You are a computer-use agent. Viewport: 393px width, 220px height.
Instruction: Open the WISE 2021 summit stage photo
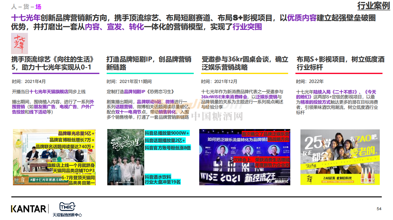coord(244,157)
